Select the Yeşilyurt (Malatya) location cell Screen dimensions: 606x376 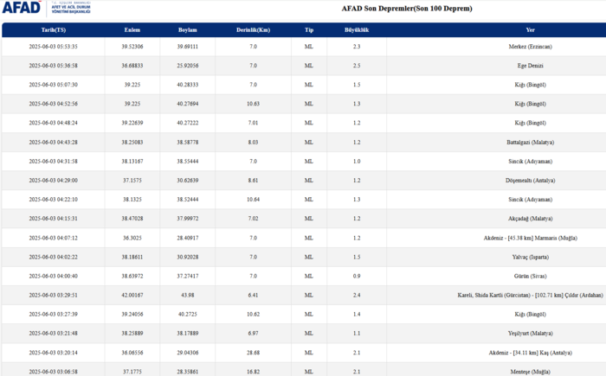coord(530,334)
